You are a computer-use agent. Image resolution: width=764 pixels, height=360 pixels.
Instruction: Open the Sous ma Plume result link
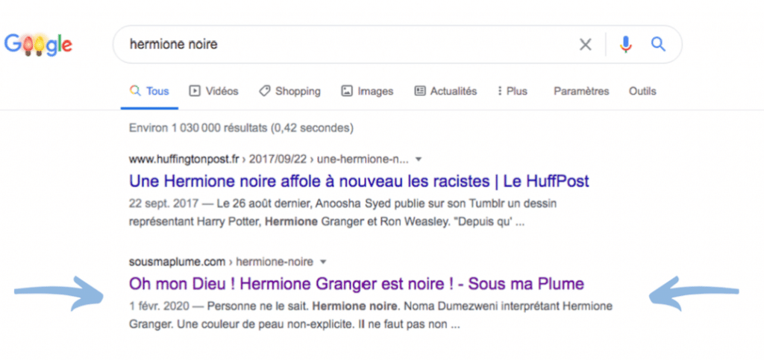[356, 284]
